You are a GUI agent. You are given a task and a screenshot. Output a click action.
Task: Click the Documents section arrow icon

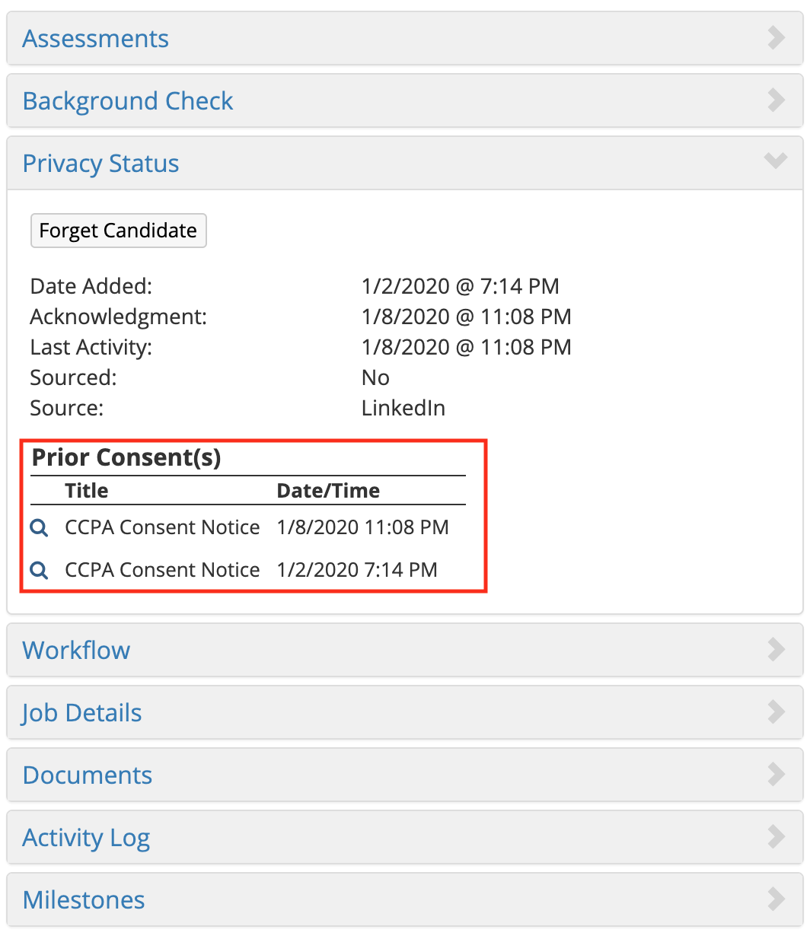pyautogui.click(x=776, y=774)
